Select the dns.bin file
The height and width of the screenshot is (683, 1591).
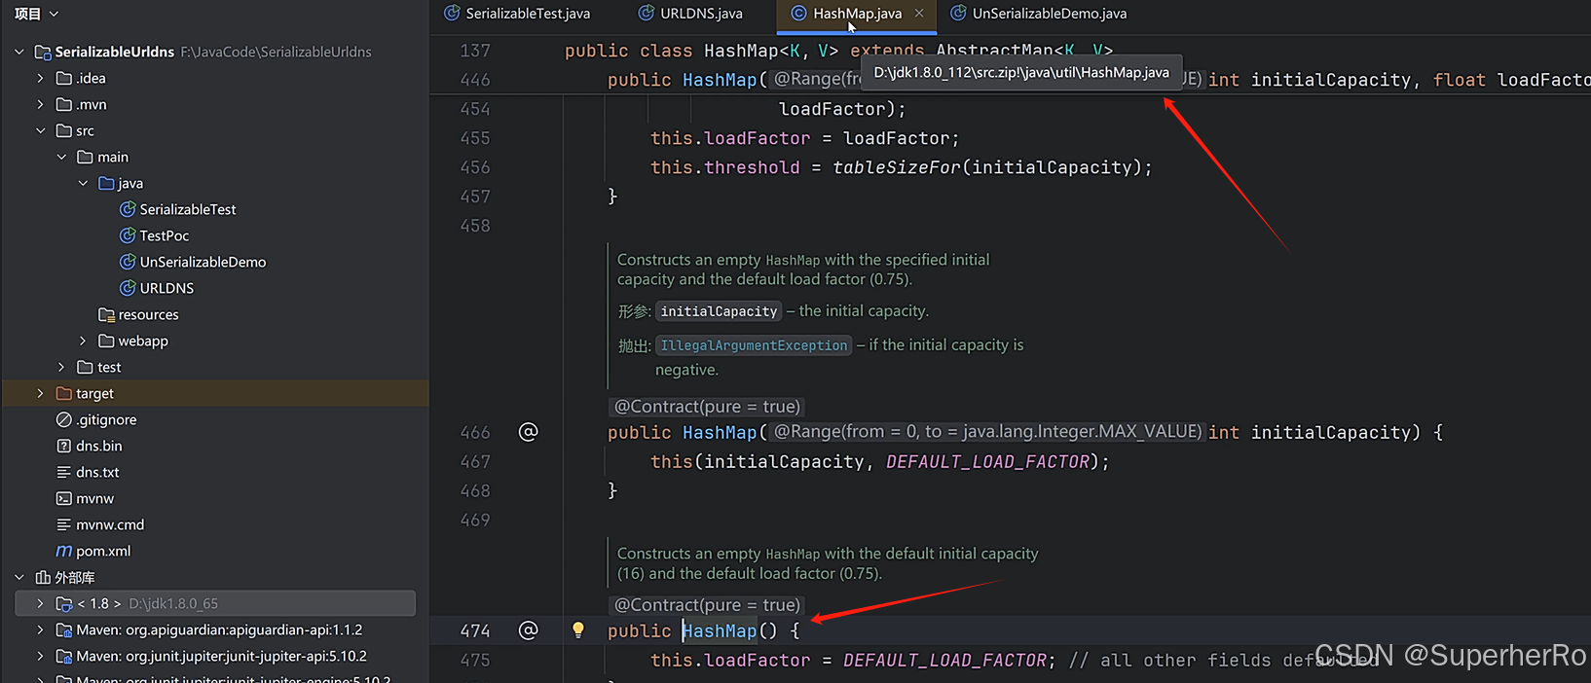pos(99,446)
